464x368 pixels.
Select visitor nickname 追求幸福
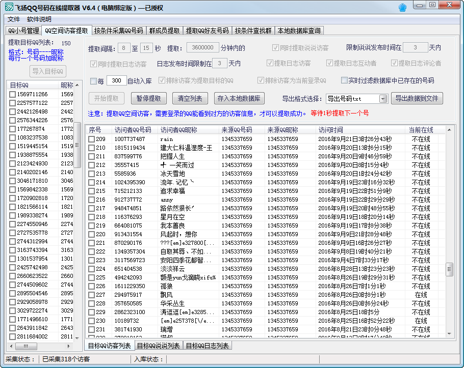(x=172, y=191)
